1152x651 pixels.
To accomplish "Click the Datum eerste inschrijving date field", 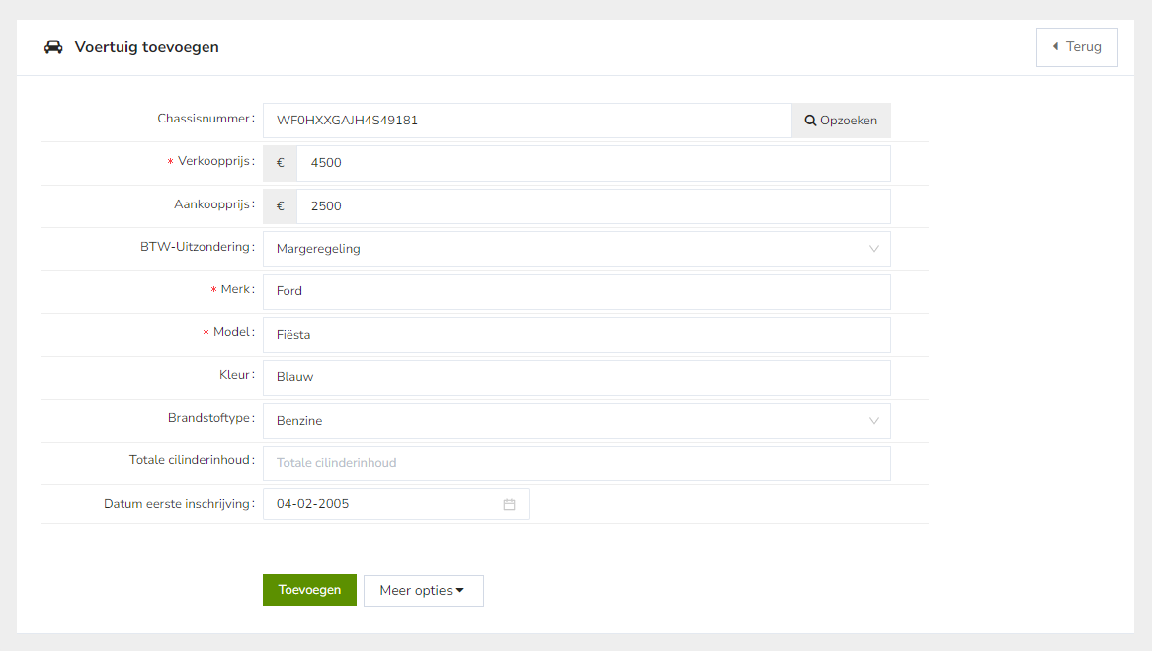I will point(385,504).
